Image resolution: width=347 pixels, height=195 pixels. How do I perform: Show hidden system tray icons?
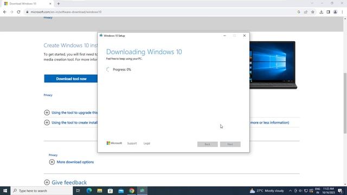(290, 191)
